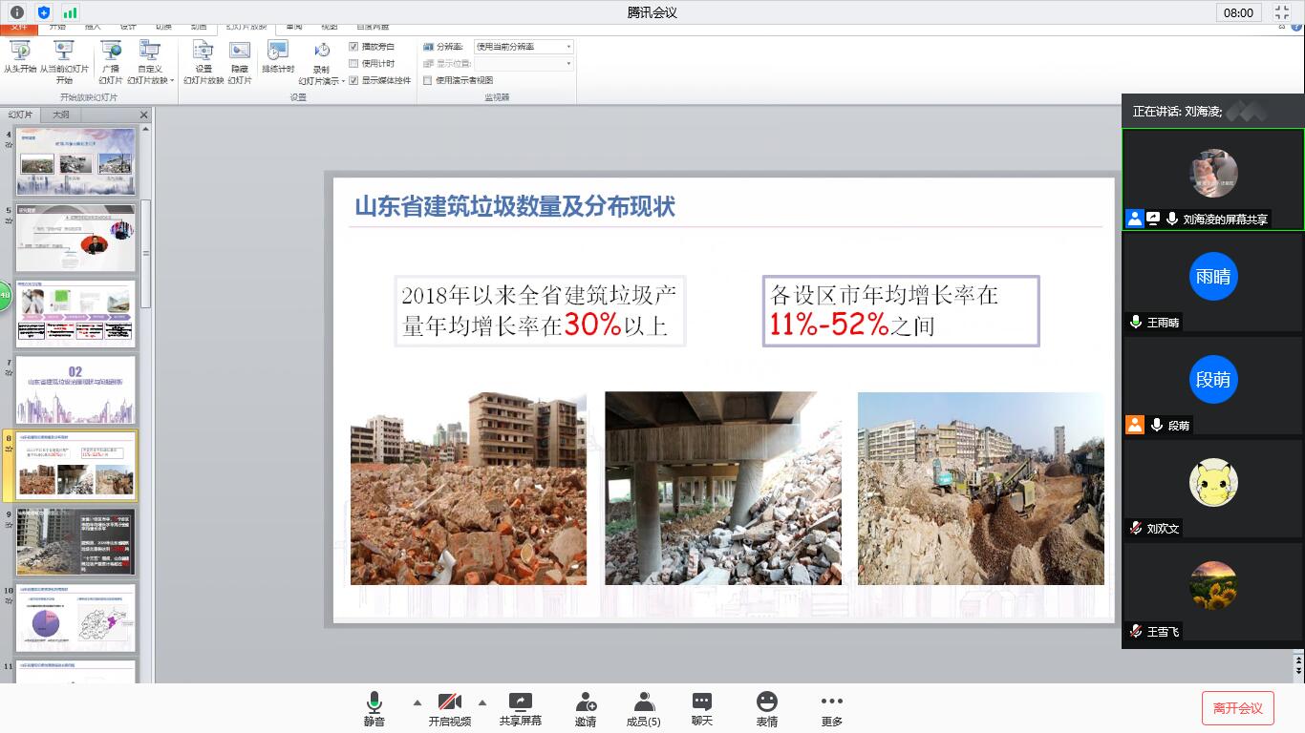Expand video options arrow beside 开启视频
The image size is (1305, 733).
481,702
